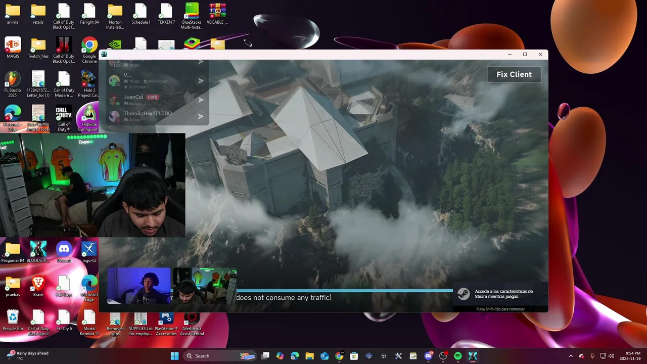Select the Google Chrome desktop shortcut
Viewport: 647px width, 364px height.
click(x=89, y=50)
